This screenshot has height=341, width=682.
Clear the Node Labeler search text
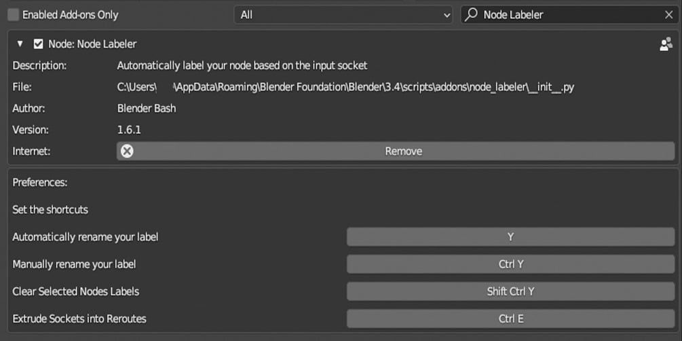click(x=668, y=14)
